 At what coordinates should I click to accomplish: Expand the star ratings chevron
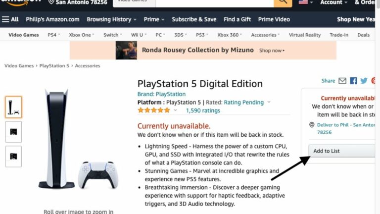click(x=175, y=110)
